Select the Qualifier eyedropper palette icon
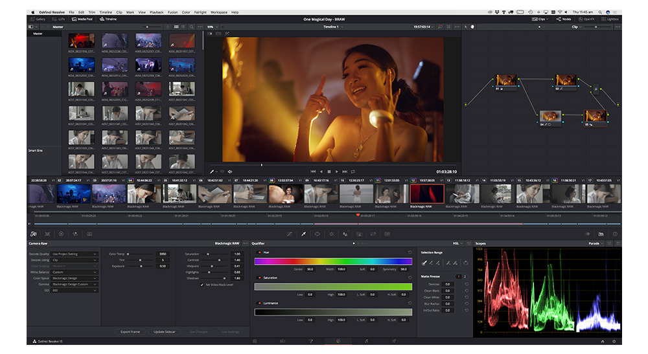648x354 pixels. click(x=303, y=234)
